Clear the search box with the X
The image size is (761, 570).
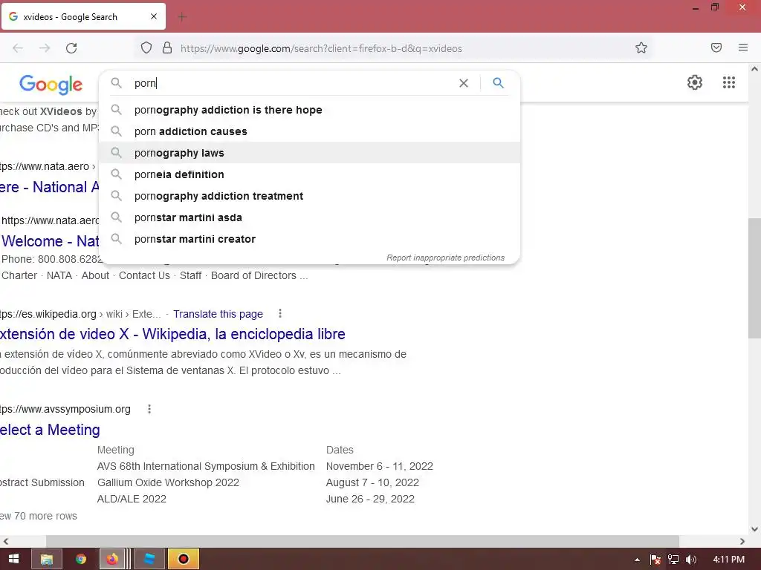[x=464, y=83]
